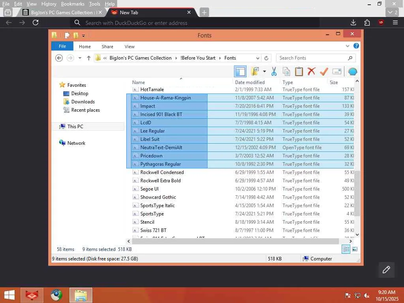Click the Favorites header in navigation pane
Viewport: 404px width, 303px height.
[x=77, y=85]
